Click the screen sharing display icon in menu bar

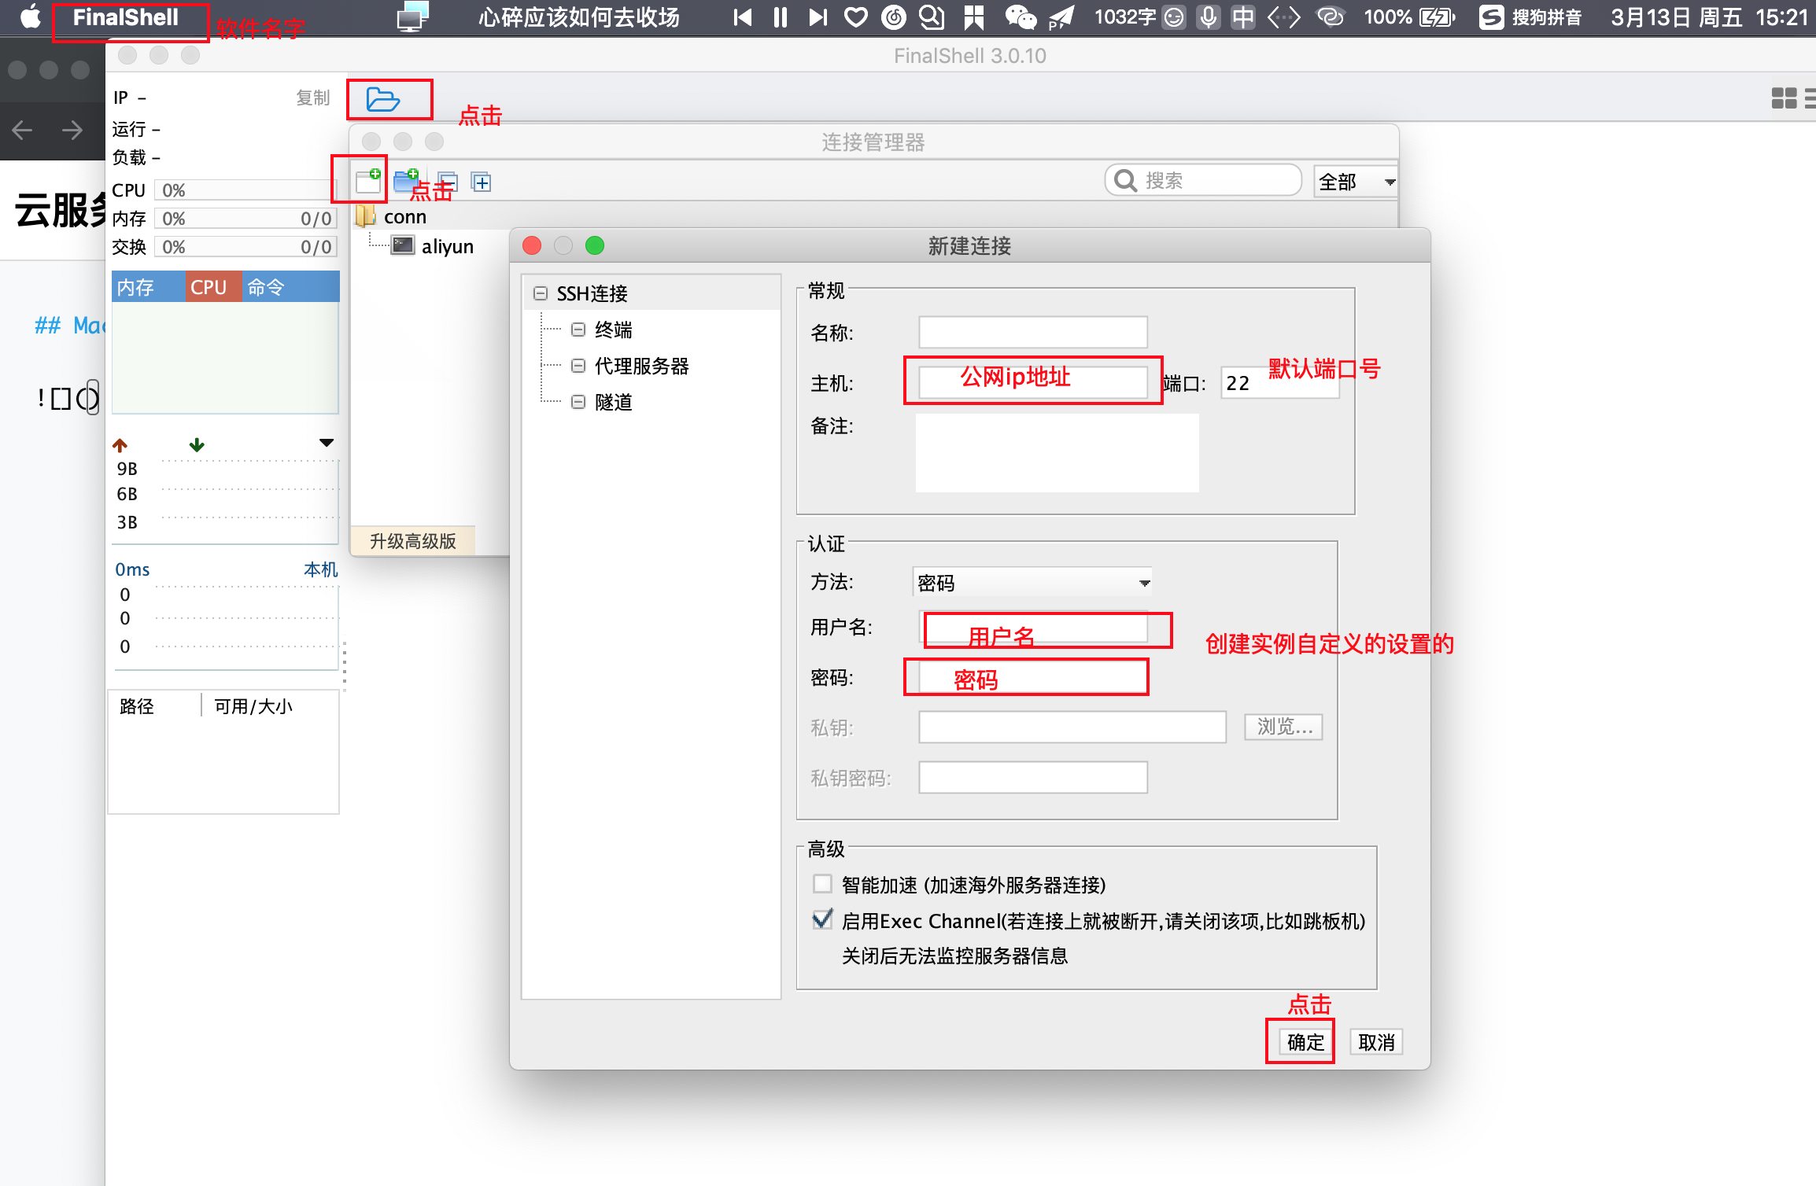pyautogui.click(x=412, y=17)
